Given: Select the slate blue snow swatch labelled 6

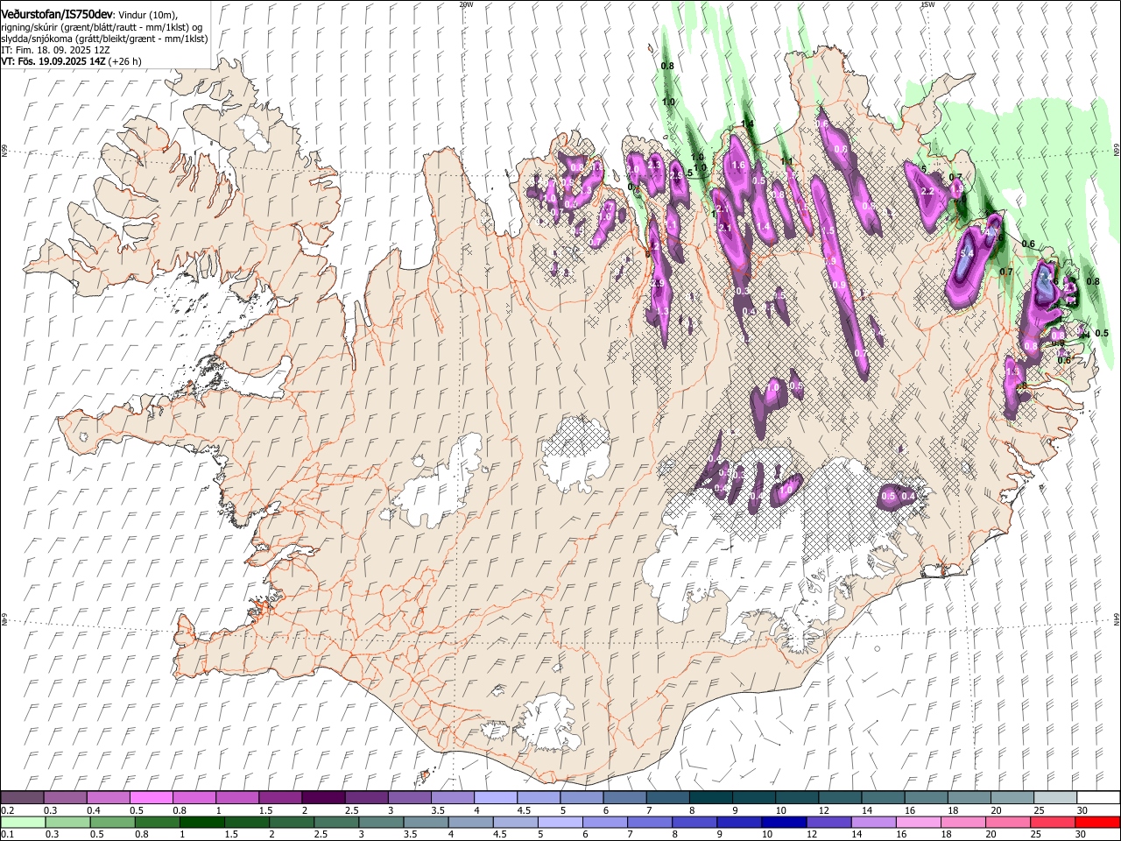Looking at the screenshot, I should coord(625,797).
